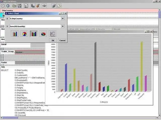Click the X field showing O.ShipCountry
Image resolution: width=161 pixels, height=120 pixels.
(35, 18)
